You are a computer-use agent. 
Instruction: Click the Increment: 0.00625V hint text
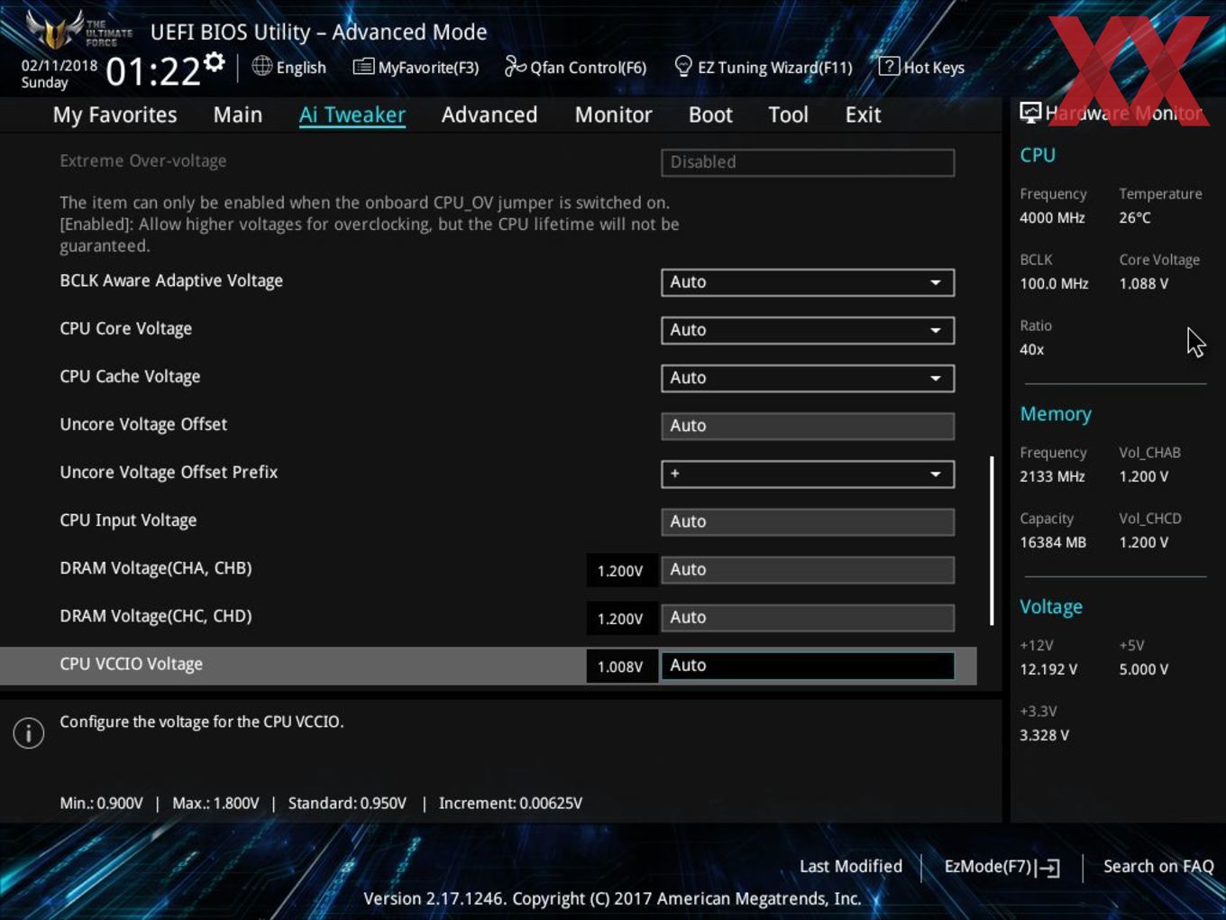pyautogui.click(x=510, y=803)
